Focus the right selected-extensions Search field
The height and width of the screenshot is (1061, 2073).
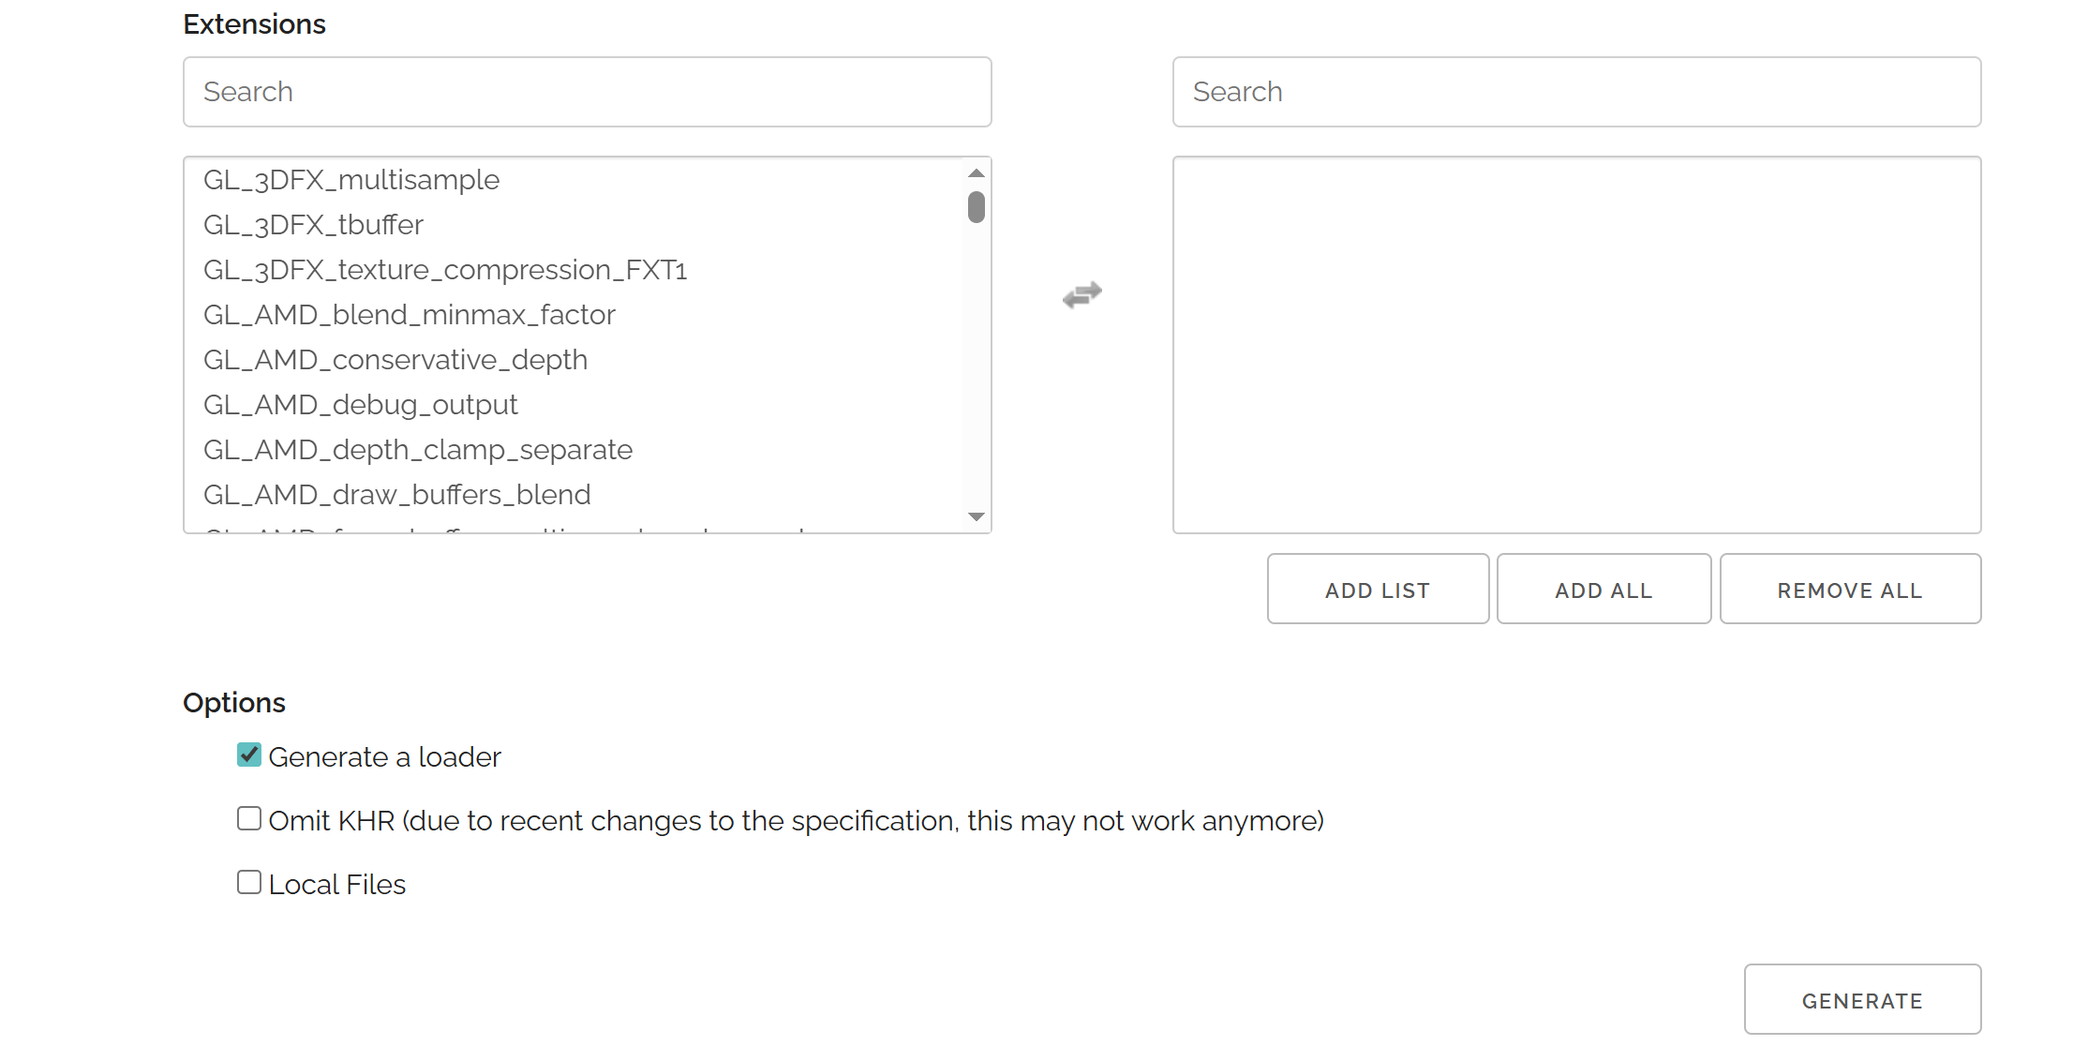click(x=1576, y=92)
